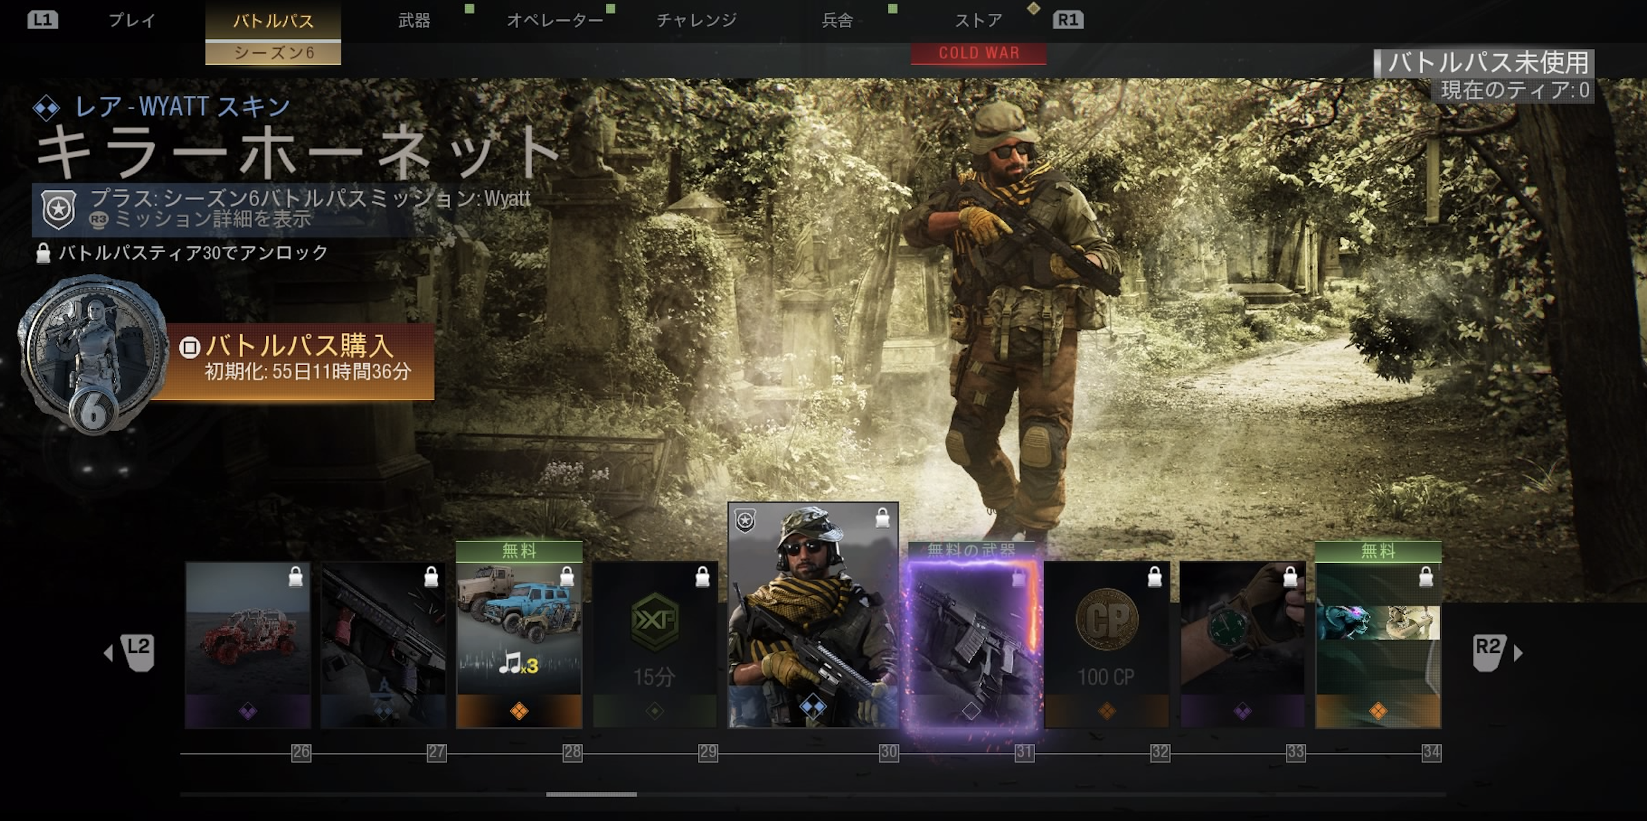This screenshot has width=1647, height=821.
Task: Click the 無料 label above tier 28 card
Action: (x=519, y=551)
